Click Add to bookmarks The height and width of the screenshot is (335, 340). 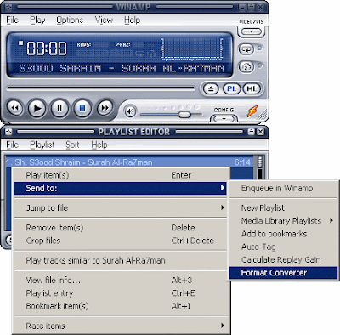(283, 234)
